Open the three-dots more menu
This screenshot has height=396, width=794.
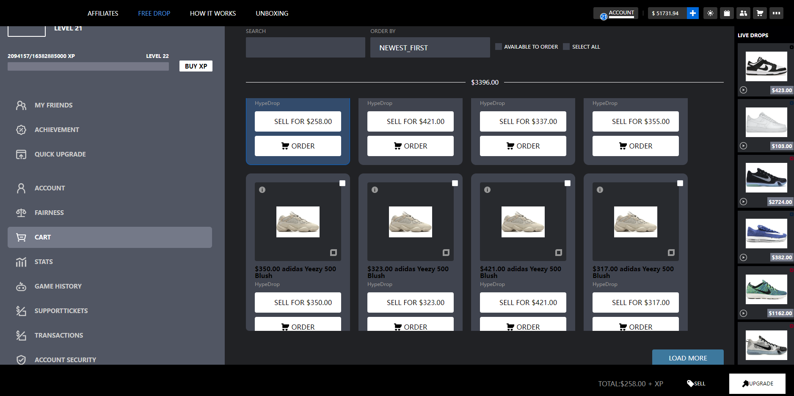[x=776, y=13]
